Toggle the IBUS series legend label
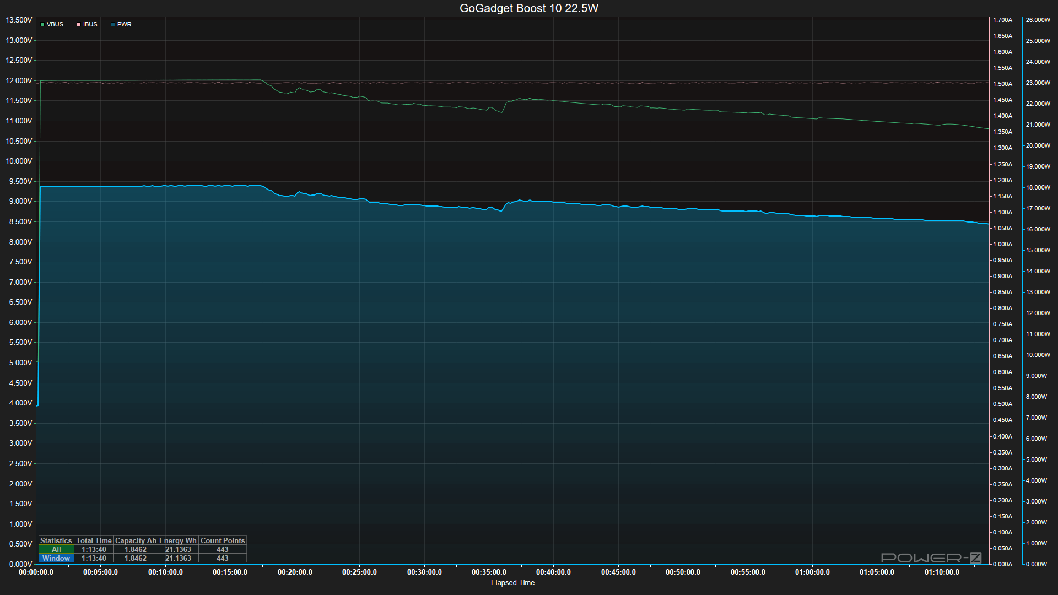1058x595 pixels. [x=90, y=25]
